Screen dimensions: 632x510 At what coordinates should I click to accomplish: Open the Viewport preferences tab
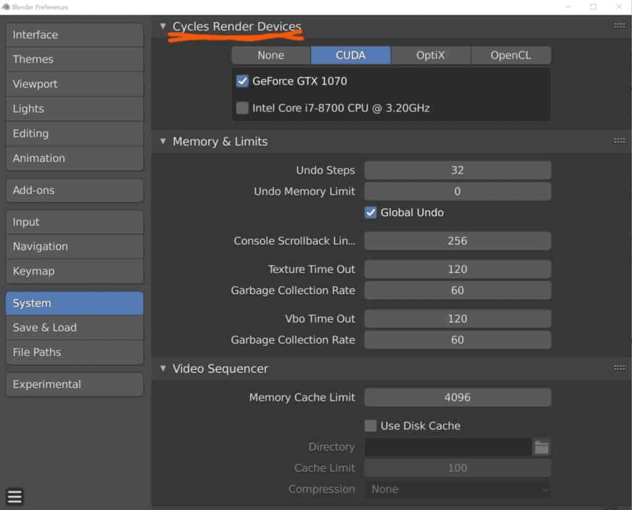pyautogui.click(x=75, y=84)
